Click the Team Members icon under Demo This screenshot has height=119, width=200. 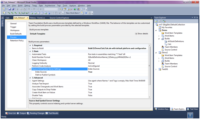[x=163, y=47]
